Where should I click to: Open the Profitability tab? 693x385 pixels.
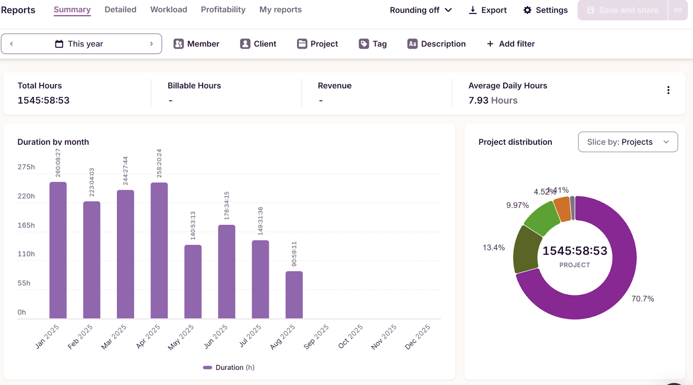(223, 10)
